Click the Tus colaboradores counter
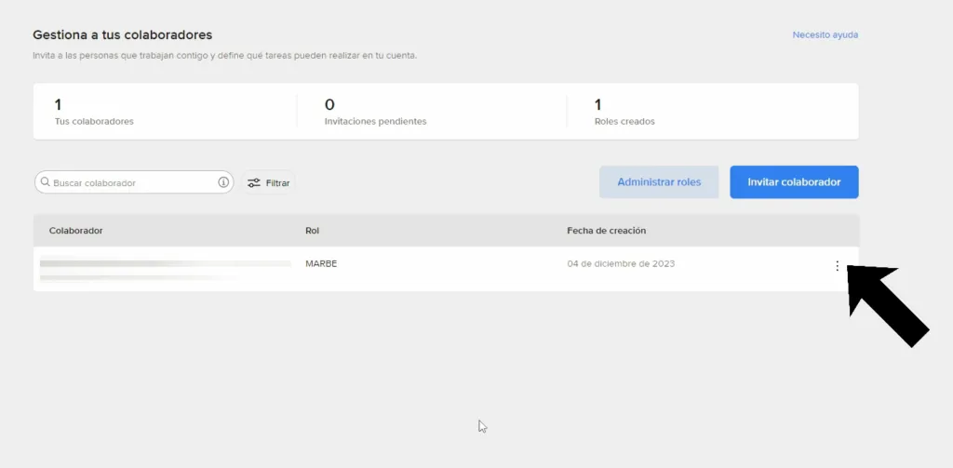The image size is (953, 468). pos(94,113)
